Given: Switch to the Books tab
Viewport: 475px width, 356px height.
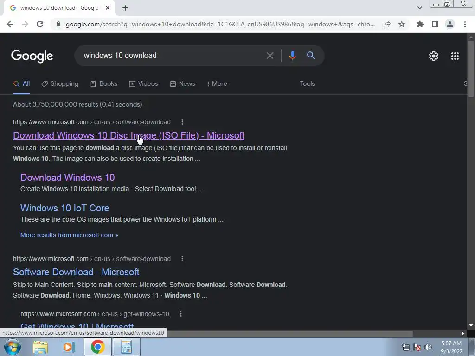Looking at the screenshot, I should point(104,84).
